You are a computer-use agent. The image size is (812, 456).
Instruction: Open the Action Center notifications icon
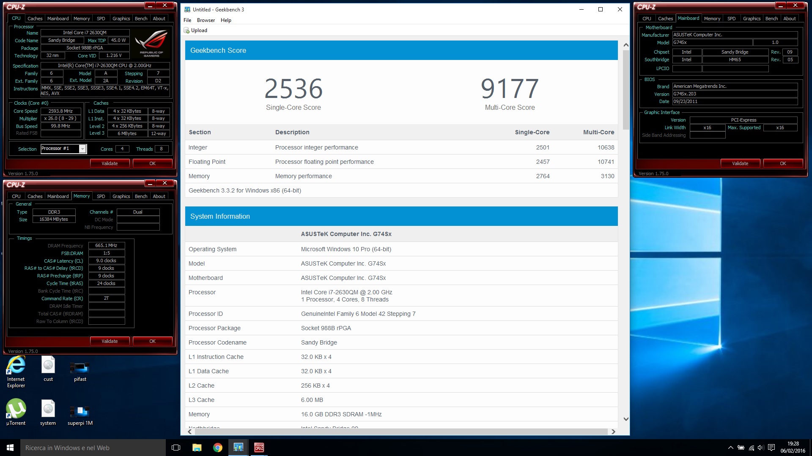tap(771, 448)
